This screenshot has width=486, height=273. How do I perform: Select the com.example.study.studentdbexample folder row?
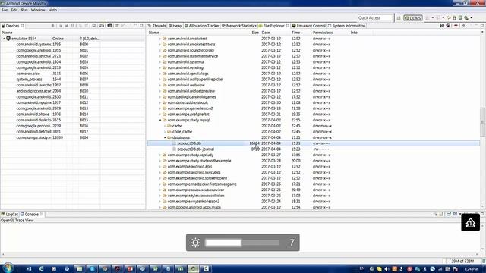tap(314, 161)
